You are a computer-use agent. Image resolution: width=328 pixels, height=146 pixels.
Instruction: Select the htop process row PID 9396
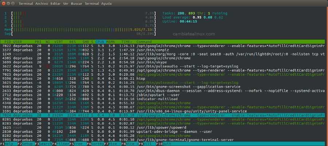[x=162, y=79]
